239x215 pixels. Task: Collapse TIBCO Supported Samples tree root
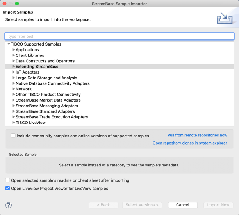9,44
